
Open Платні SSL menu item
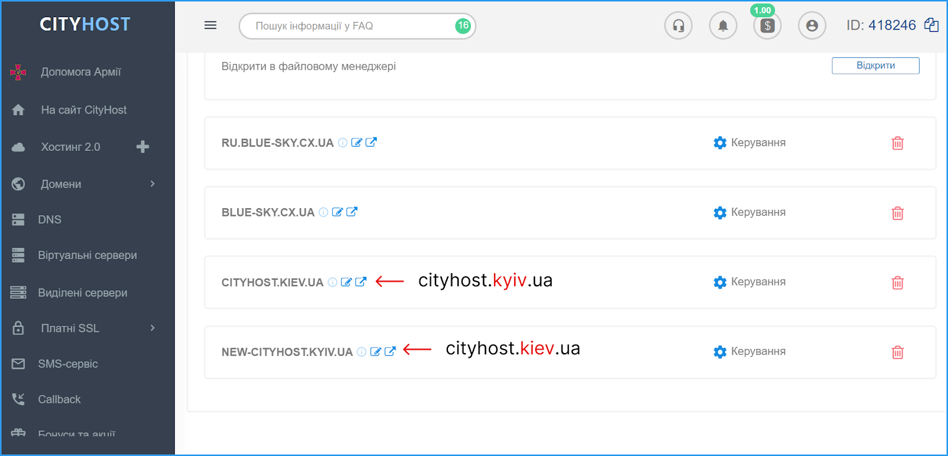tap(70, 328)
